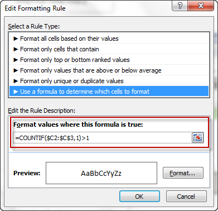Choose Format only top or bottom ranked values
The image size is (218, 211).
tap(109, 60)
